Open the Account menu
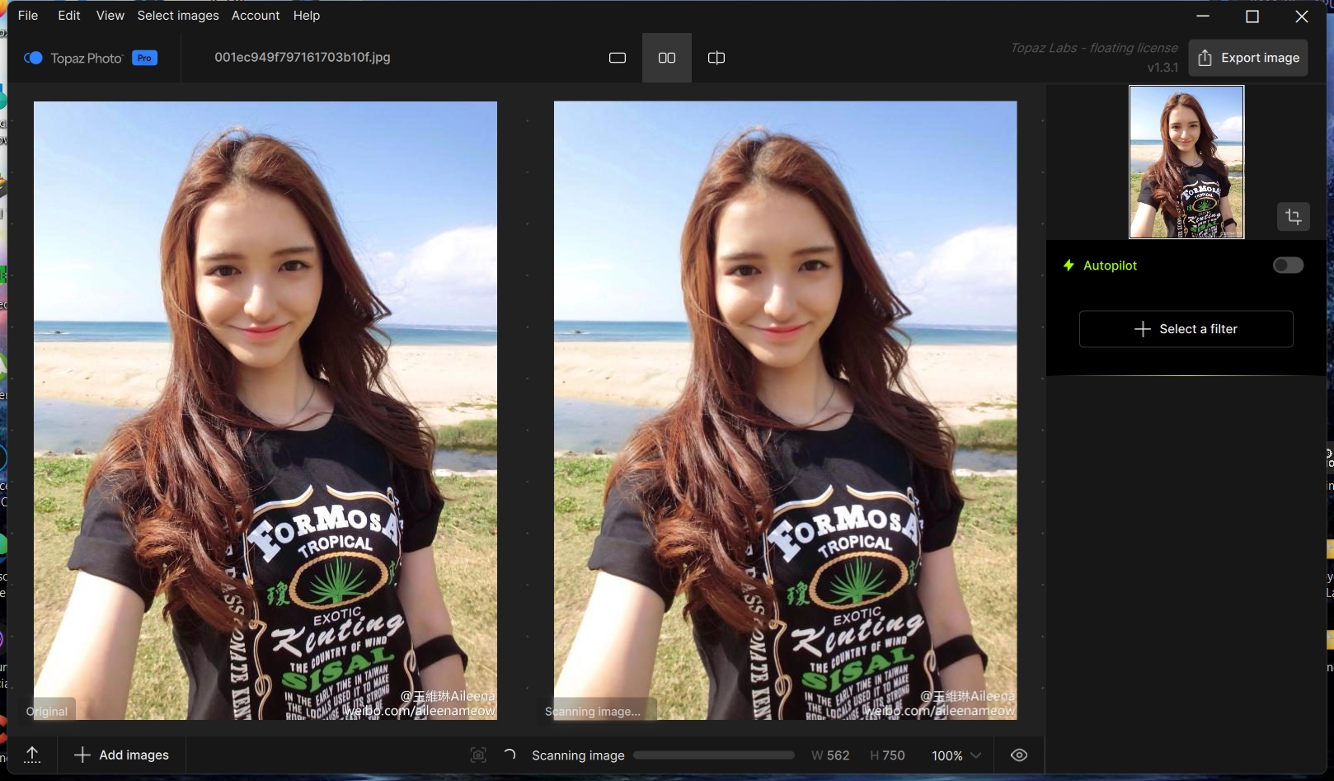 pos(256,16)
